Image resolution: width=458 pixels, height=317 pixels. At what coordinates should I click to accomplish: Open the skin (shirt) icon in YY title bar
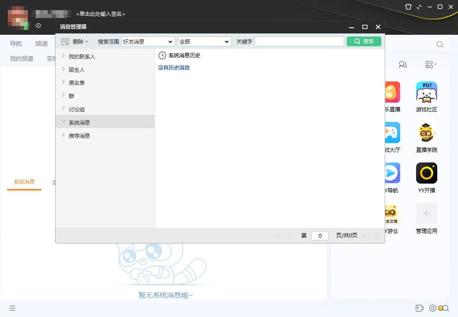click(x=408, y=7)
